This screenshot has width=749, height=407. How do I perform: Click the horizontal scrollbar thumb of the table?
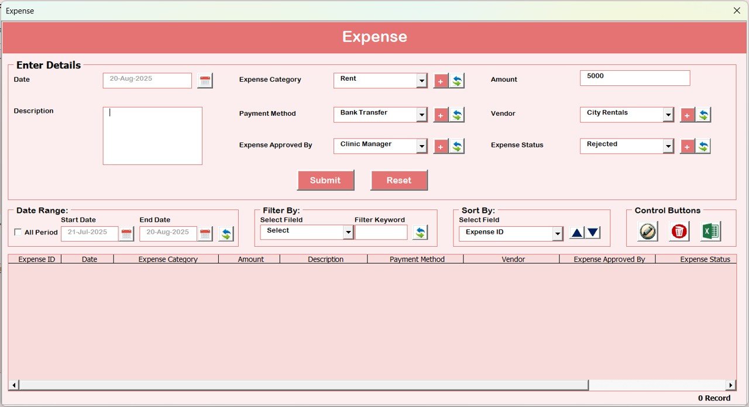304,385
